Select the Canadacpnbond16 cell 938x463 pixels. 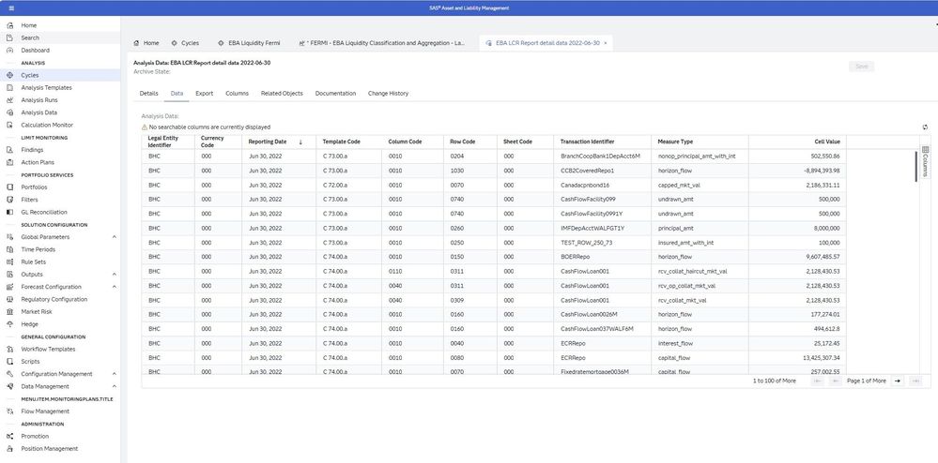pyautogui.click(x=602, y=186)
